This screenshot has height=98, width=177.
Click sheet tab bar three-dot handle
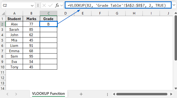107,94
